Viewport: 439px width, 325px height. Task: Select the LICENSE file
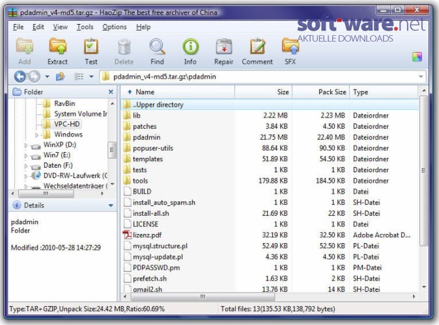click(x=270, y=224)
